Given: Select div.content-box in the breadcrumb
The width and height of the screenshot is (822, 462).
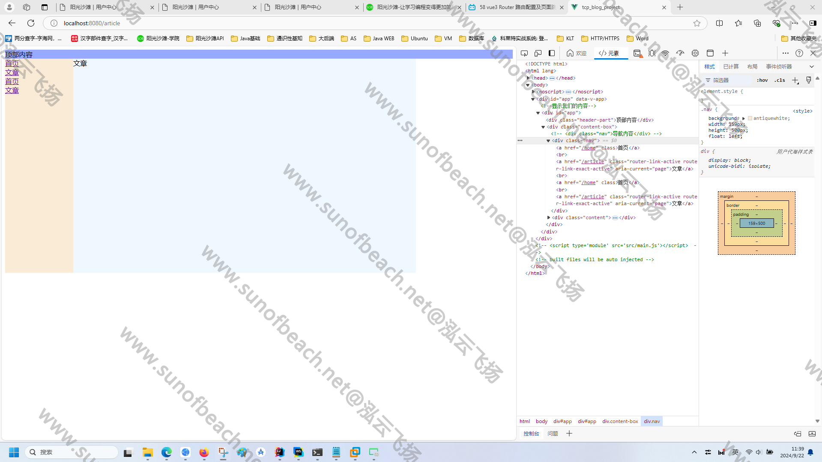Looking at the screenshot, I should pyautogui.click(x=620, y=421).
